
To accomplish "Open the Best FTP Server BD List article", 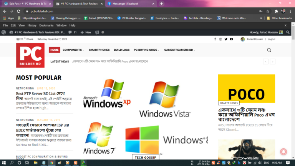I will [x=40, y=96].
